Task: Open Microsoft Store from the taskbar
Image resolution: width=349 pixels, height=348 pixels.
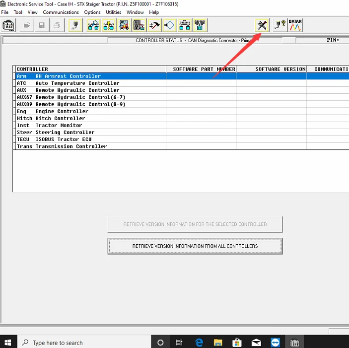Action: point(237,343)
